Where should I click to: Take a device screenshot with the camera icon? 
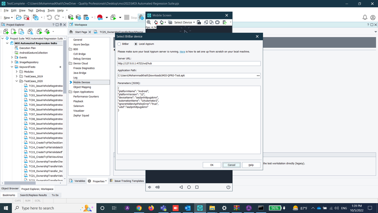click(199, 22)
